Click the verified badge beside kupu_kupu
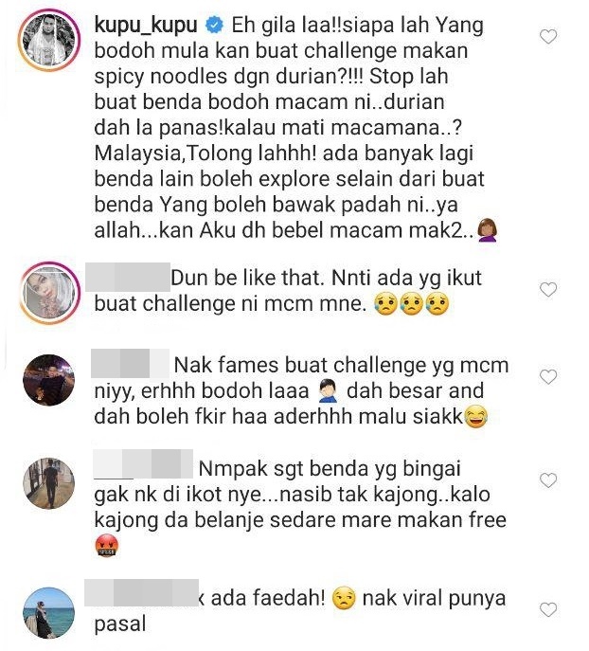The height and width of the screenshot is (651, 589). [x=214, y=26]
